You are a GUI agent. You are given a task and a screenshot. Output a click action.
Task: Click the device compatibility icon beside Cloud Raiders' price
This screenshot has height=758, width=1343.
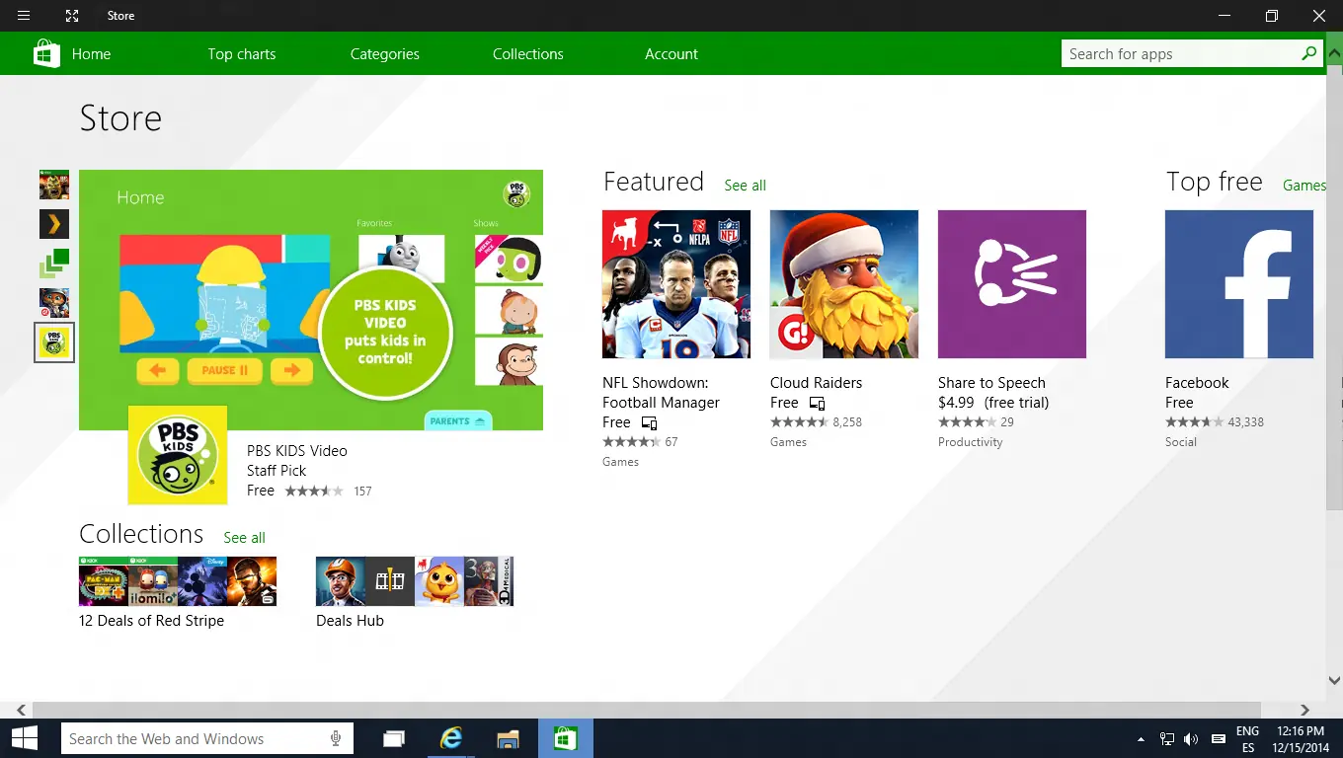(x=816, y=404)
